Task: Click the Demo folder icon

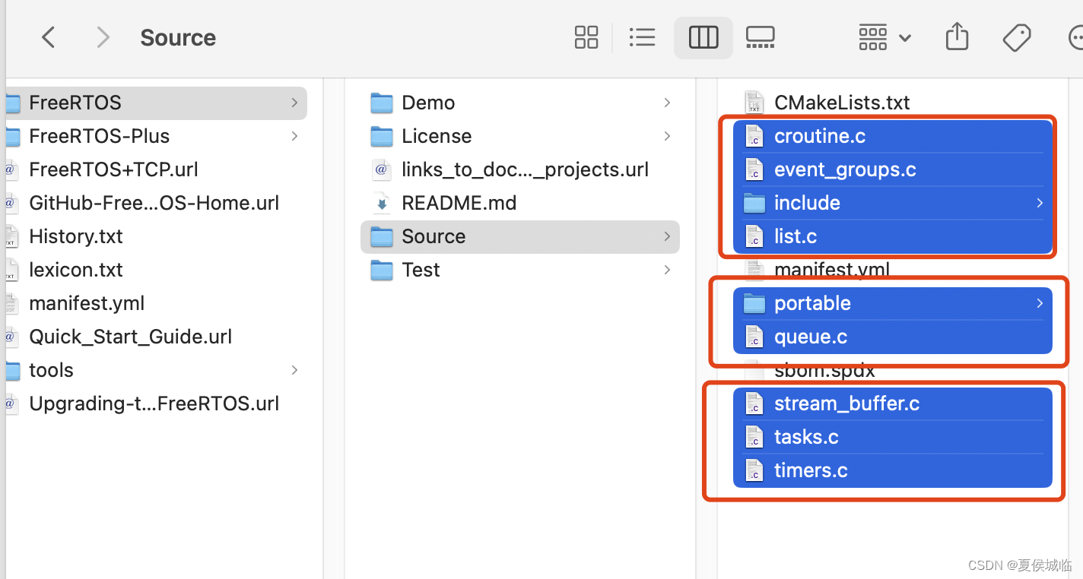Action: click(381, 103)
